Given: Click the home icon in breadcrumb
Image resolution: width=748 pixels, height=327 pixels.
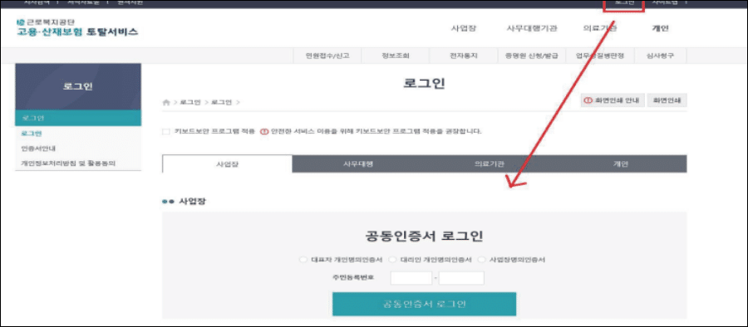Looking at the screenshot, I should coord(166,102).
